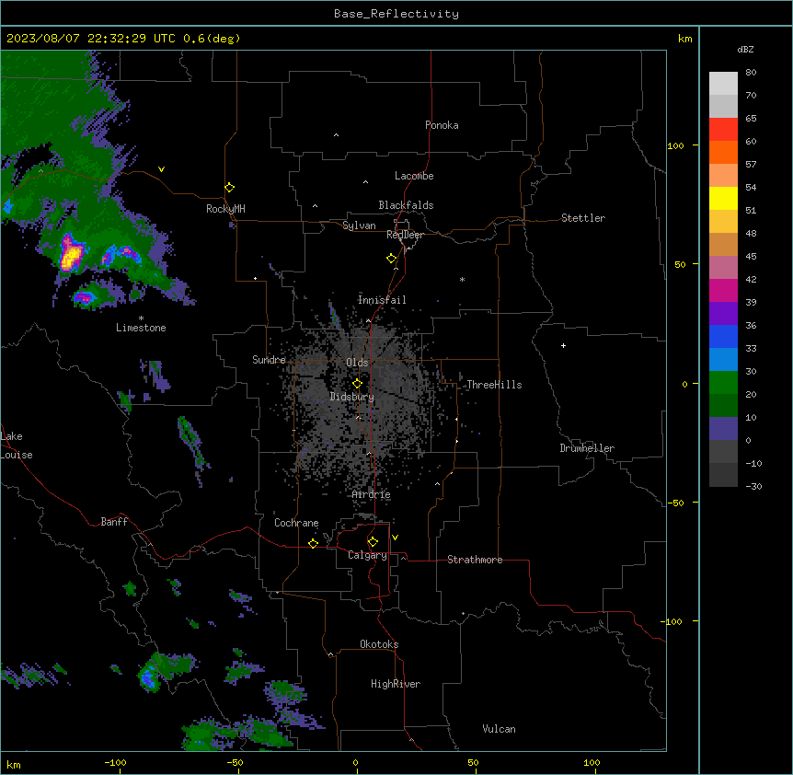Click the yellow diamond marker above Calgary
This screenshot has width=793, height=775.
373,542
